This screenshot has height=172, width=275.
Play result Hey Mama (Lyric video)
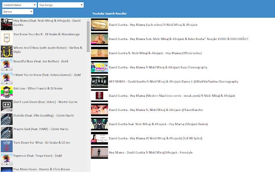point(153,25)
